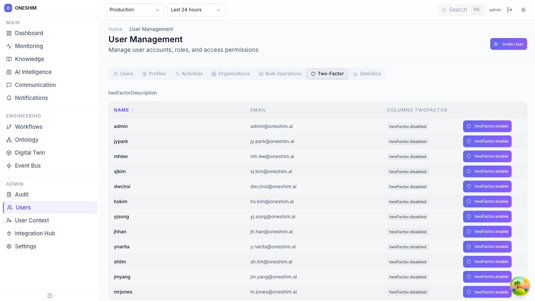Expand the Last 24 hours time range
The image size is (535, 301).
pos(196,10)
